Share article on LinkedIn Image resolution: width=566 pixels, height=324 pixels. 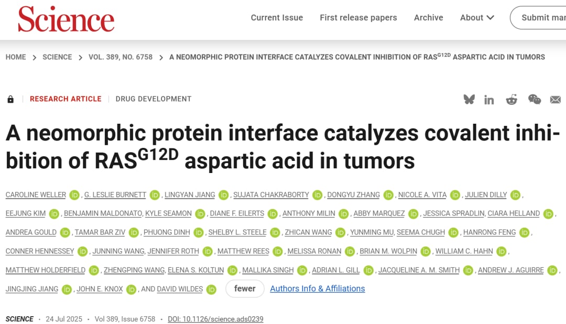489,100
